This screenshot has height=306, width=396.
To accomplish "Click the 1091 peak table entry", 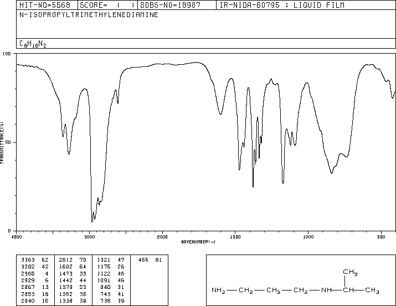I will click(x=111, y=280).
